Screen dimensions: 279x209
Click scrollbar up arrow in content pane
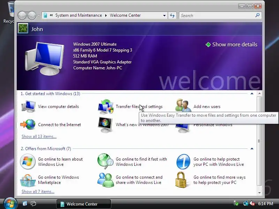259,93
